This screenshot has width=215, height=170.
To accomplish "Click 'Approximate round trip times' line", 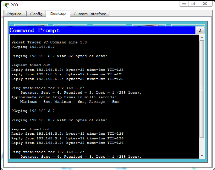I will [x=64, y=97].
